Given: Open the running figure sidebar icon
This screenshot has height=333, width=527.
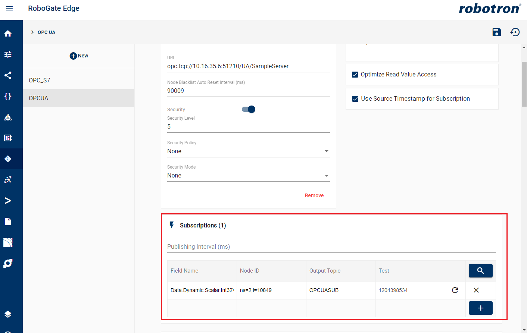Looking at the screenshot, I should coord(8,180).
